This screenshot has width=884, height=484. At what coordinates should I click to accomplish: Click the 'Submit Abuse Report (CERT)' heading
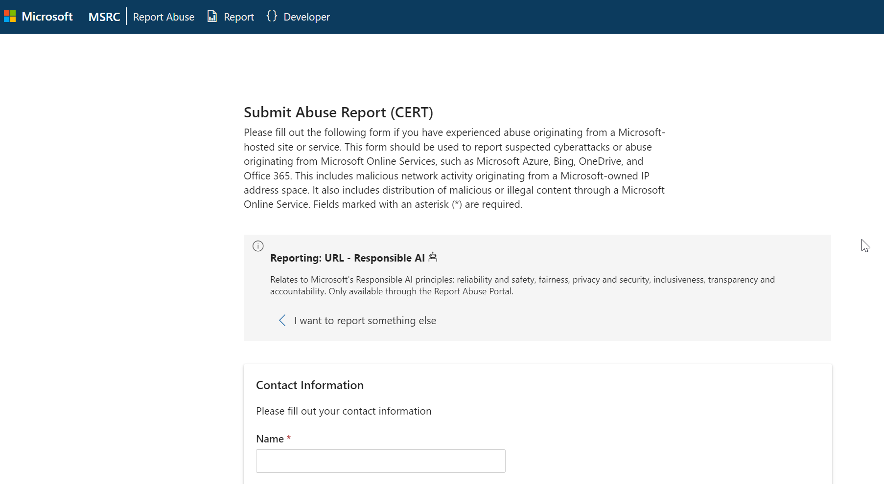pos(338,112)
